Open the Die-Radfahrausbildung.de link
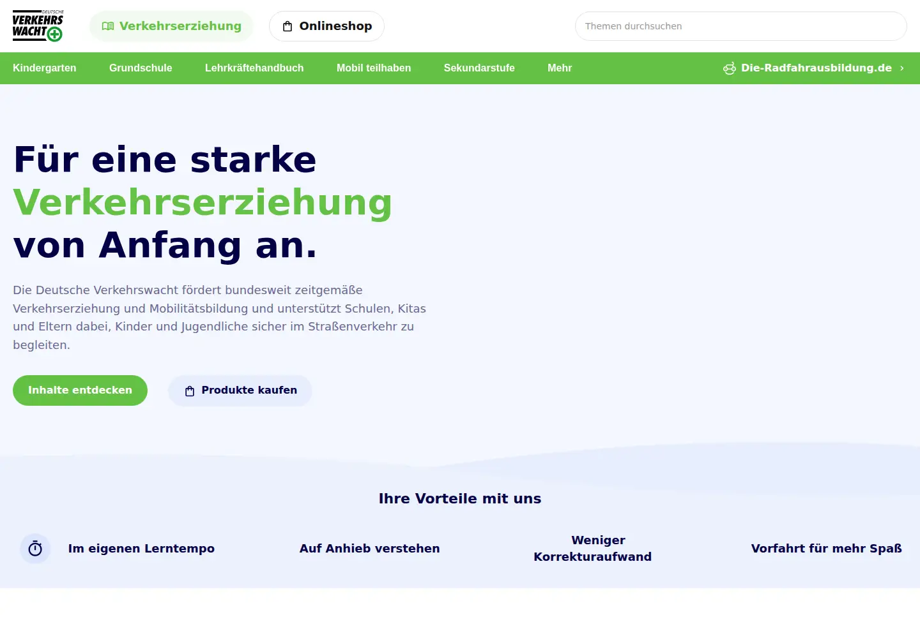920x638 pixels. [814, 68]
